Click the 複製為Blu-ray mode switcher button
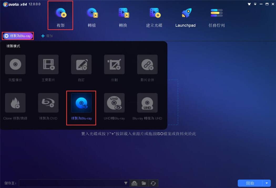The height and width of the screenshot is (188, 276). tap(18, 36)
